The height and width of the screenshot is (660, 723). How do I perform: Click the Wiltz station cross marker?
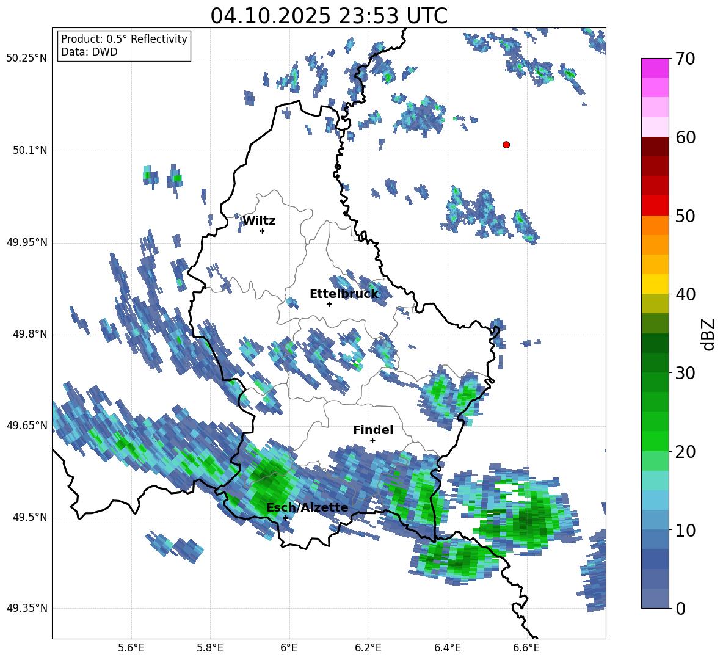point(263,231)
